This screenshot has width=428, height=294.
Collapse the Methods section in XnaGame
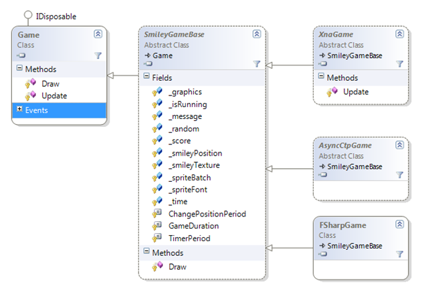tap(321, 76)
